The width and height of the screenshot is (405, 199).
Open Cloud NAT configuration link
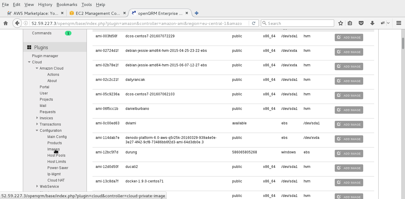pyautogui.click(x=56, y=180)
